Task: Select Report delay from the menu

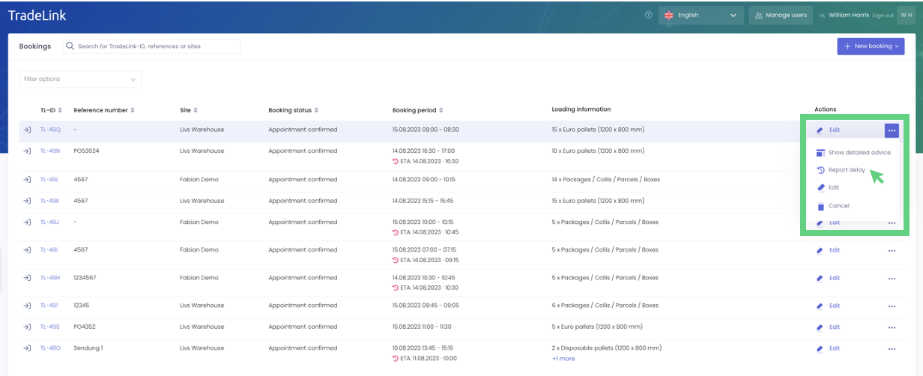Action: 847,170
